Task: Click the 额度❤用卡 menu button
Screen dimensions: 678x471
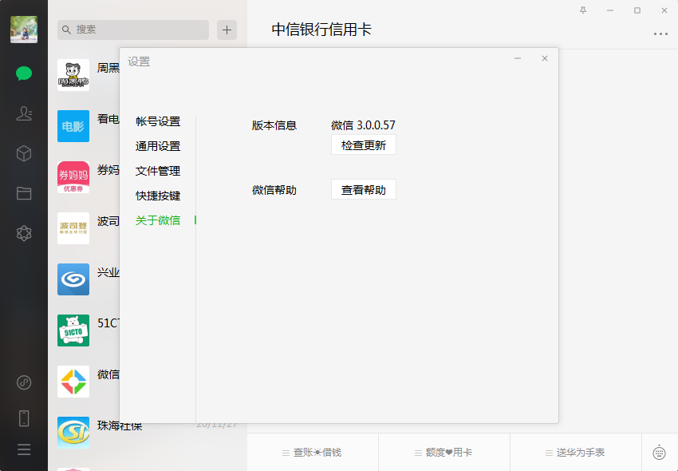Action: (x=444, y=453)
